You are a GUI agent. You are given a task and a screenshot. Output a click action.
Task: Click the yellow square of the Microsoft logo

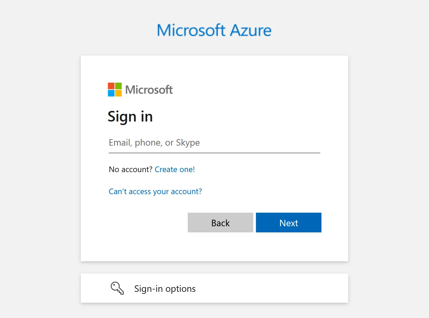[x=118, y=93]
